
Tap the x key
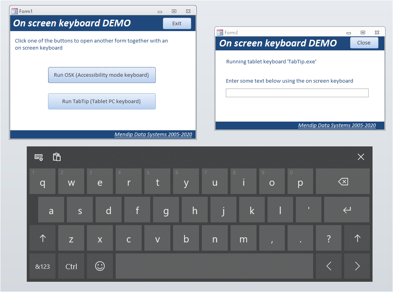click(100, 238)
